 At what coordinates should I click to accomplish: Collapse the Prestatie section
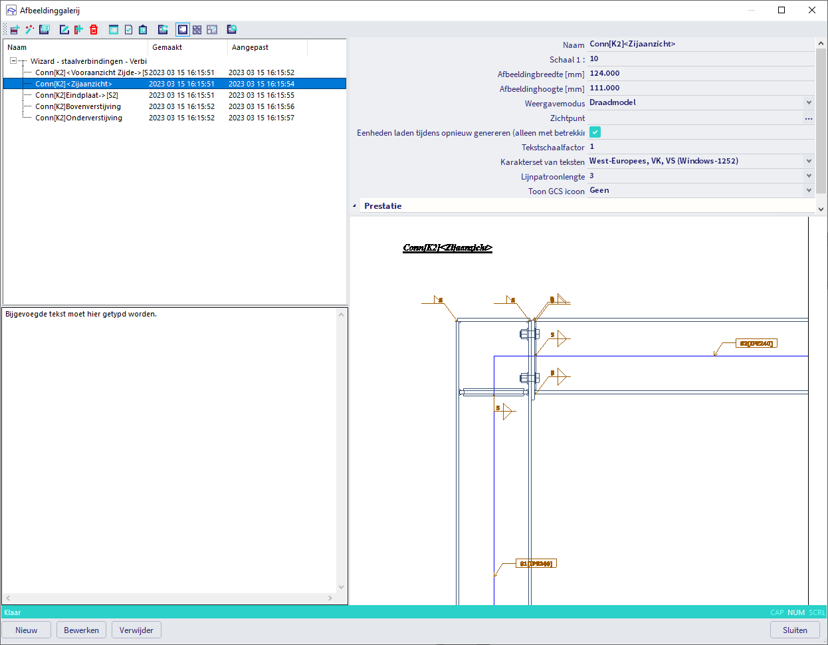pyautogui.click(x=354, y=206)
